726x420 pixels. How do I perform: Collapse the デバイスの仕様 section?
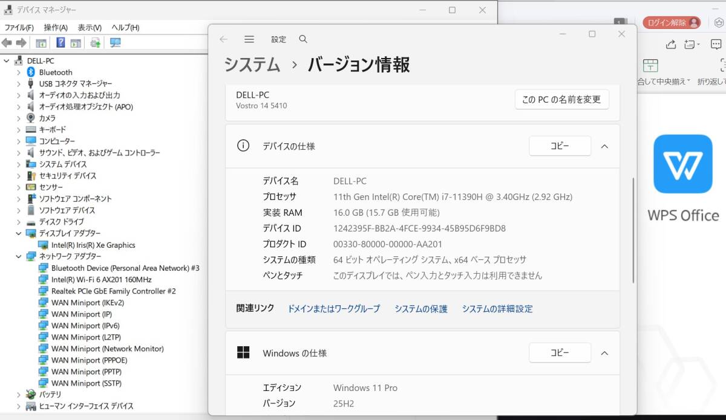(604, 146)
